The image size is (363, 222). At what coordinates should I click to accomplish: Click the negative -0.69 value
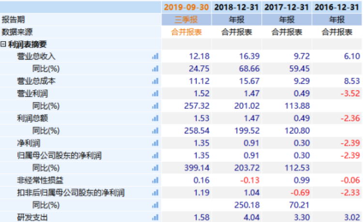pyautogui.click(x=300, y=192)
